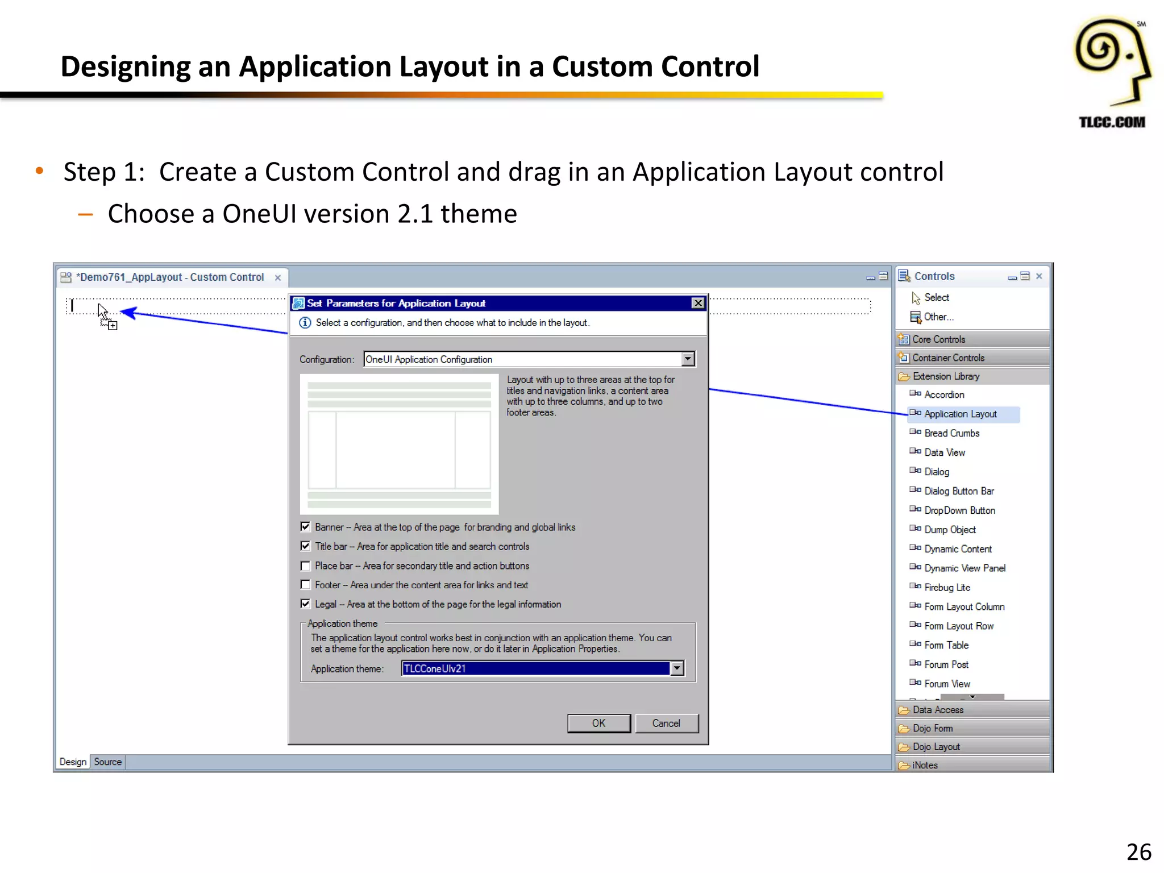Close the Demo761_AppLayout editor tab
This screenshot has height=873, width=1164.
278,278
